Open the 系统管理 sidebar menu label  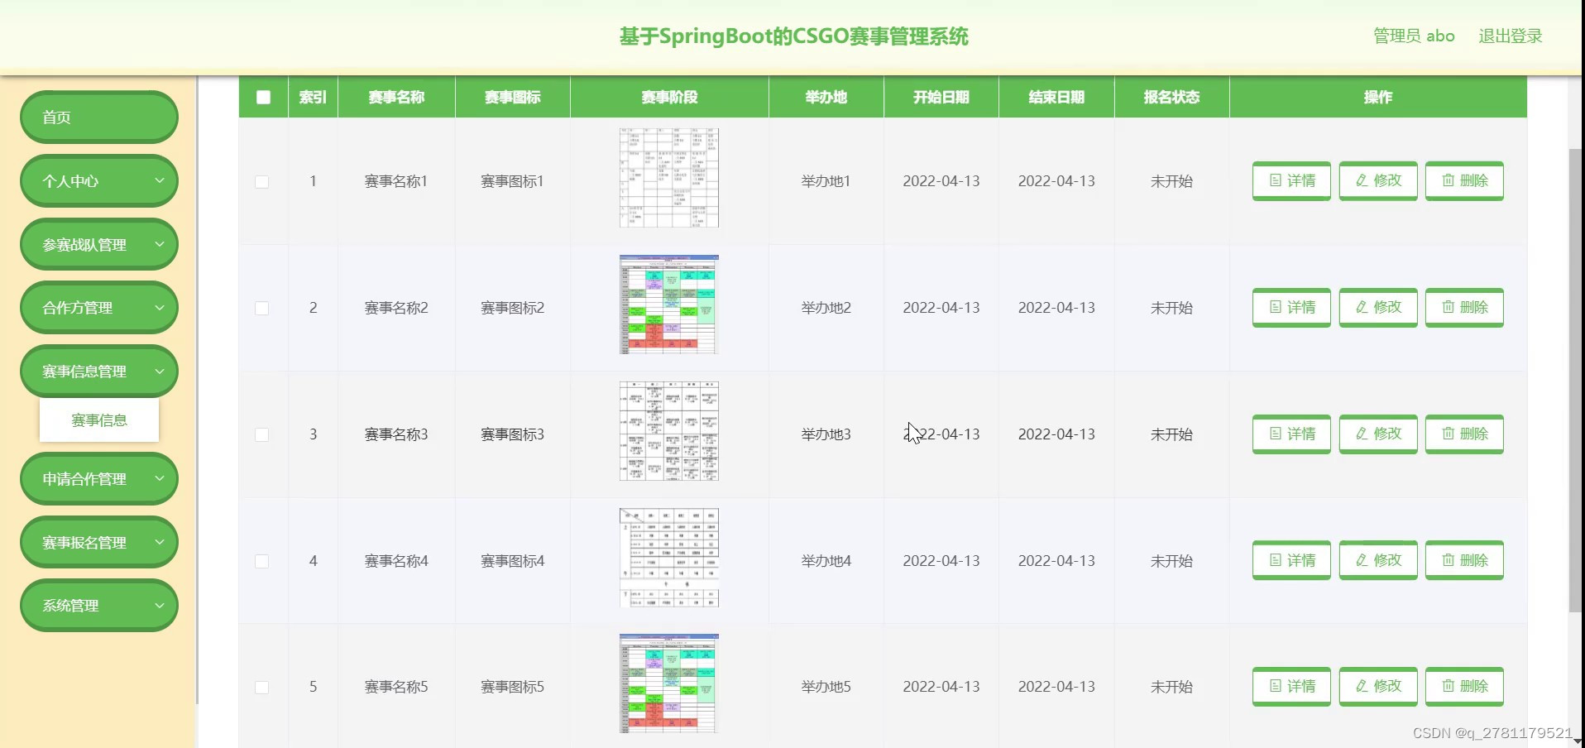(x=70, y=606)
